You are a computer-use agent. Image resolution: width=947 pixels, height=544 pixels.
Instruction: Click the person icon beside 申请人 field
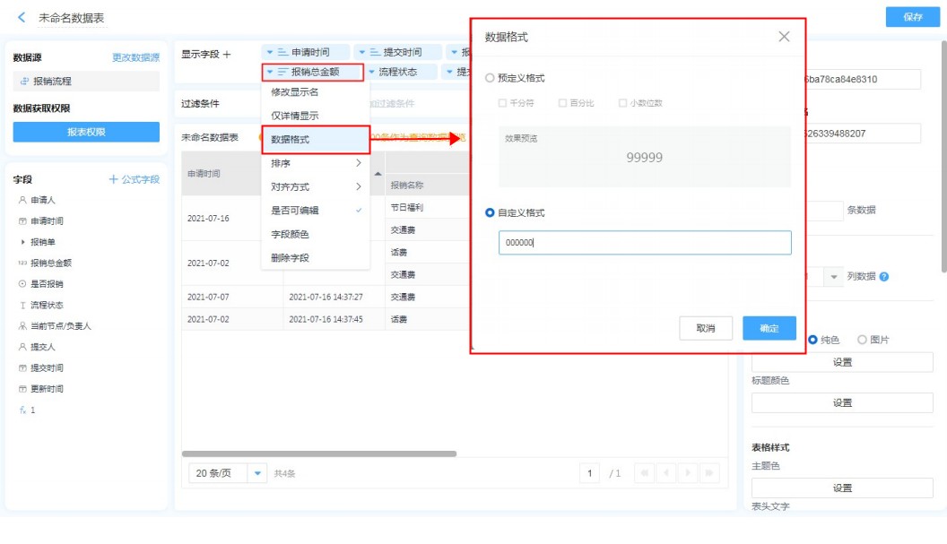point(22,200)
